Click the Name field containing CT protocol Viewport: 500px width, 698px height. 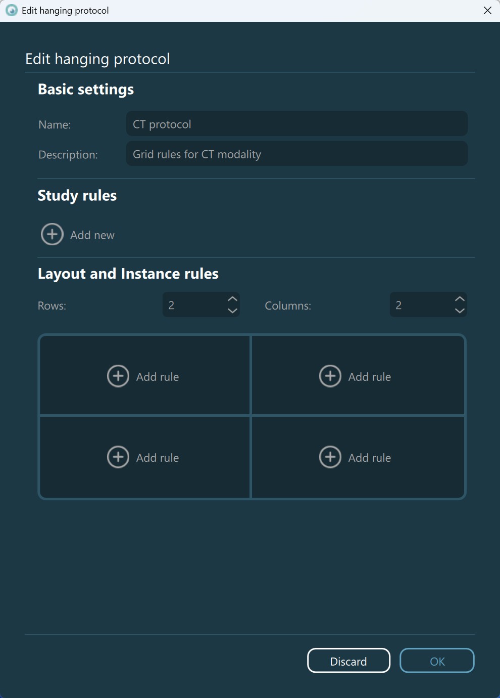(x=296, y=124)
